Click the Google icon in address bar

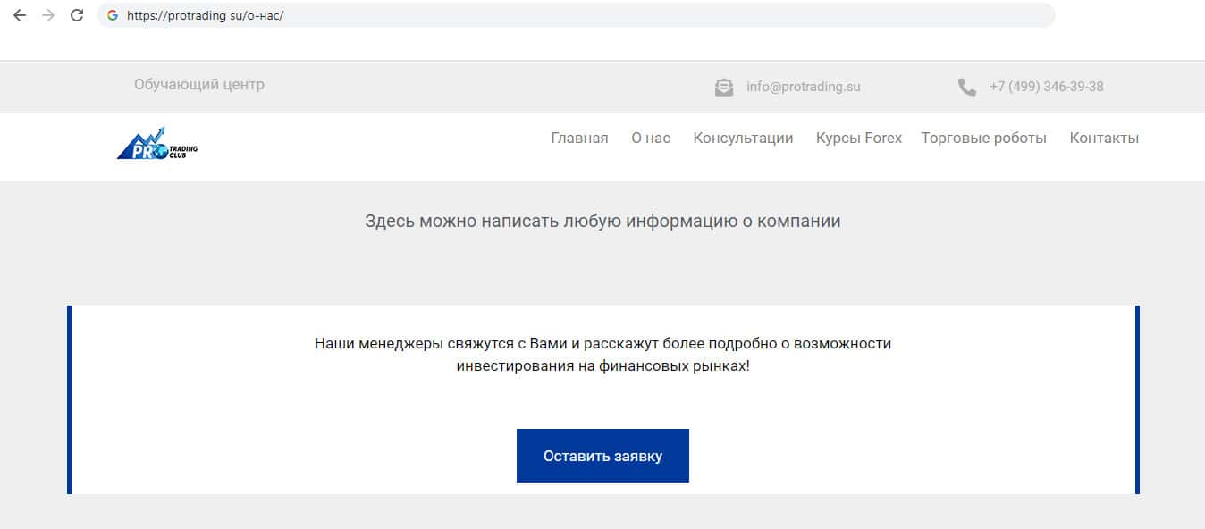point(113,15)
